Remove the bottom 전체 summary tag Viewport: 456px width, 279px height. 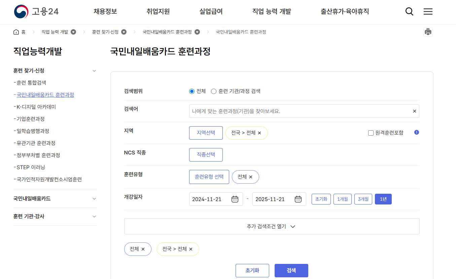pyautogui.click(x=143, y=249)
